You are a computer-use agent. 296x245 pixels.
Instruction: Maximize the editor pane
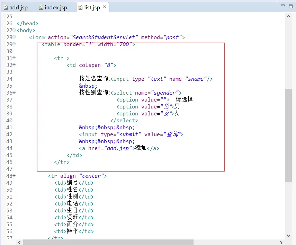click(x=291, y=6)
